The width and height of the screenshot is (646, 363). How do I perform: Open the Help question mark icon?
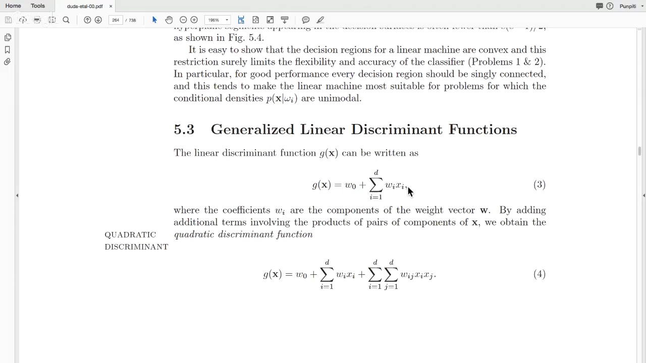coord(610,6)
